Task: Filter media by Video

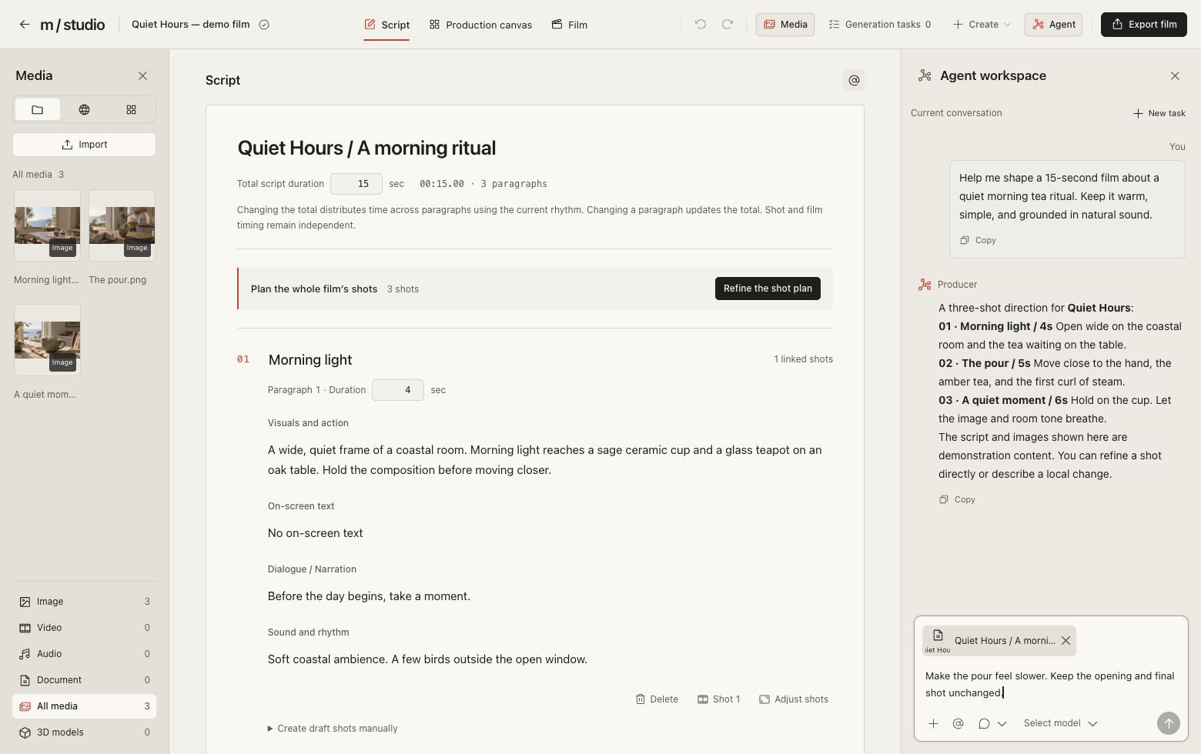Action: [x=84, y=628]
